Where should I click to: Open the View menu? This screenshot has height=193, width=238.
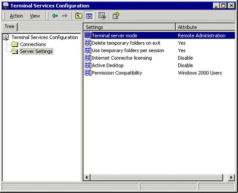[35, 16]
